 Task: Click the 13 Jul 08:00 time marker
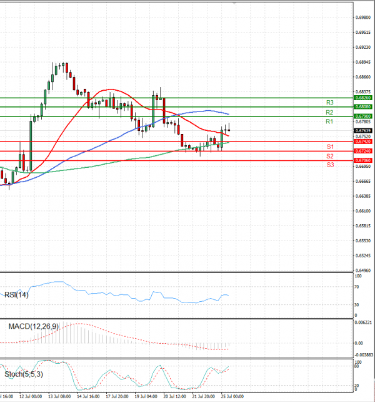(x=59, y=396)
